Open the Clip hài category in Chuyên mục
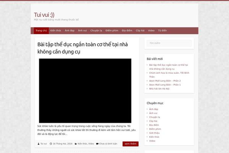The image size is (229, 153). (153, 121)
